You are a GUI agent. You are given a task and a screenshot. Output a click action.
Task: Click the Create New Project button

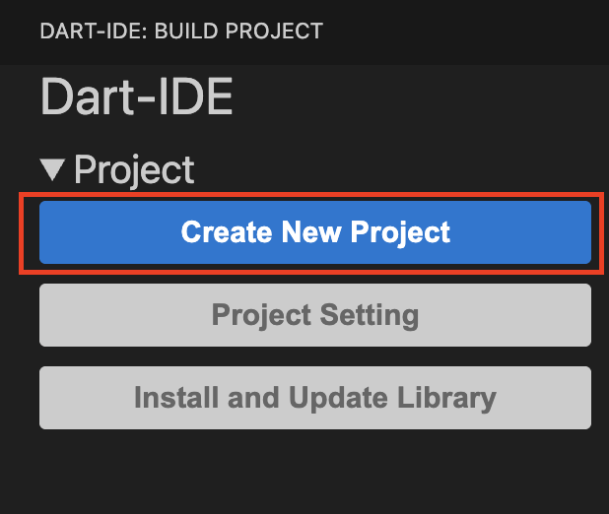tap(315, 232)
